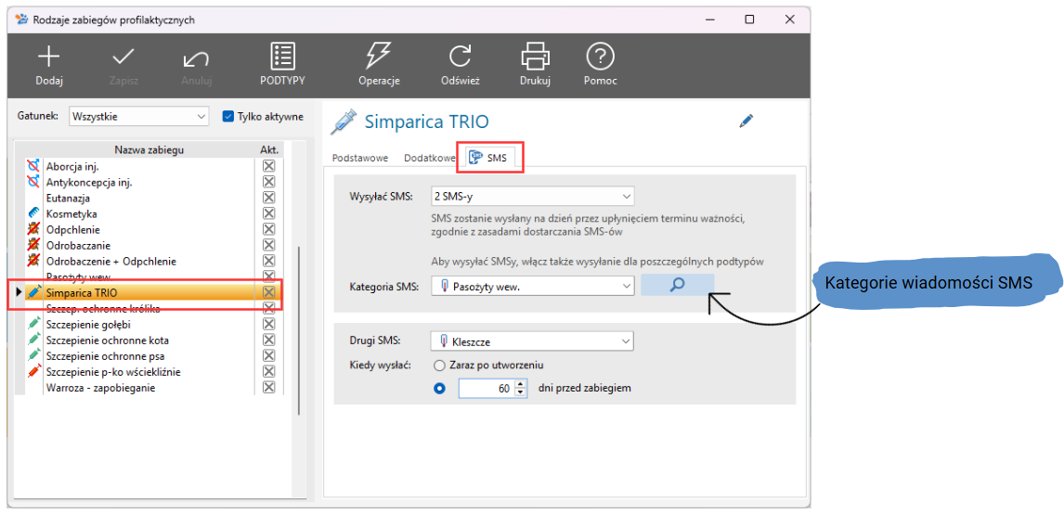Refresh list with Odśwież icon
Screen dimensions: 1064x514
[x=460, y=58]
